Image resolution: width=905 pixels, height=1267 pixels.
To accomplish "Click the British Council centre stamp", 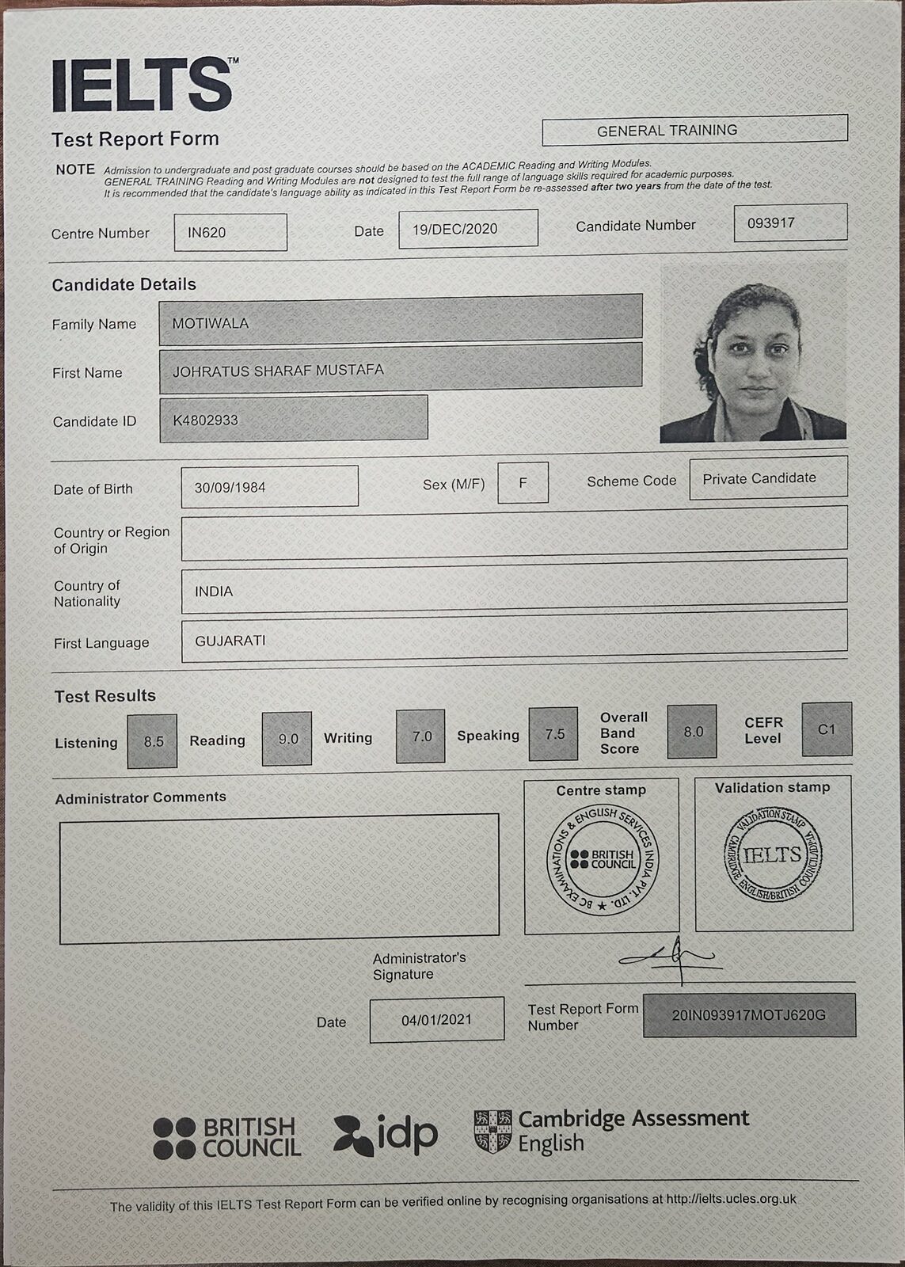I will tap(603, 859).
